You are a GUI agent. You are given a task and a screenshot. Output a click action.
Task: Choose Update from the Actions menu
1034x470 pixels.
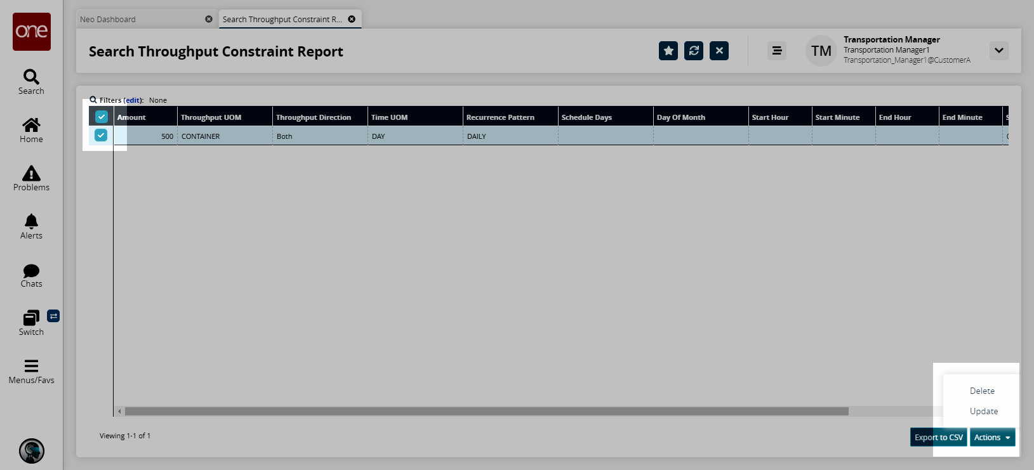(984, 411)
